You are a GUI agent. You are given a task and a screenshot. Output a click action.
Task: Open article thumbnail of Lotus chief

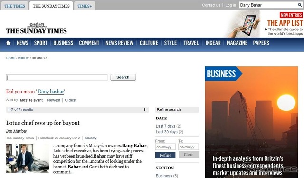[28, 158]
